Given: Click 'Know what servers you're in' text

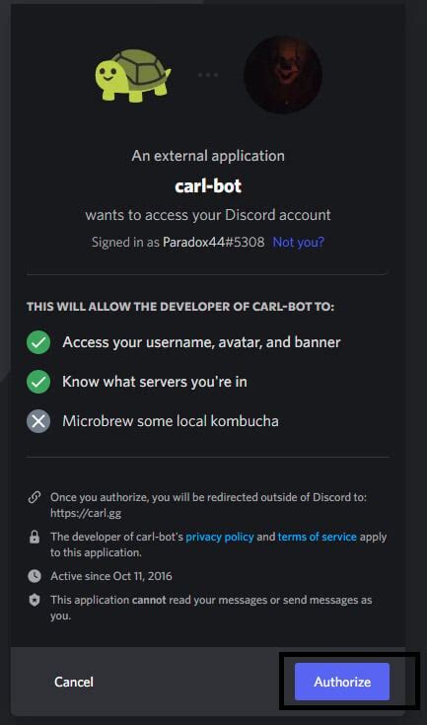Looking at the screenshot, I should point(155,382).
